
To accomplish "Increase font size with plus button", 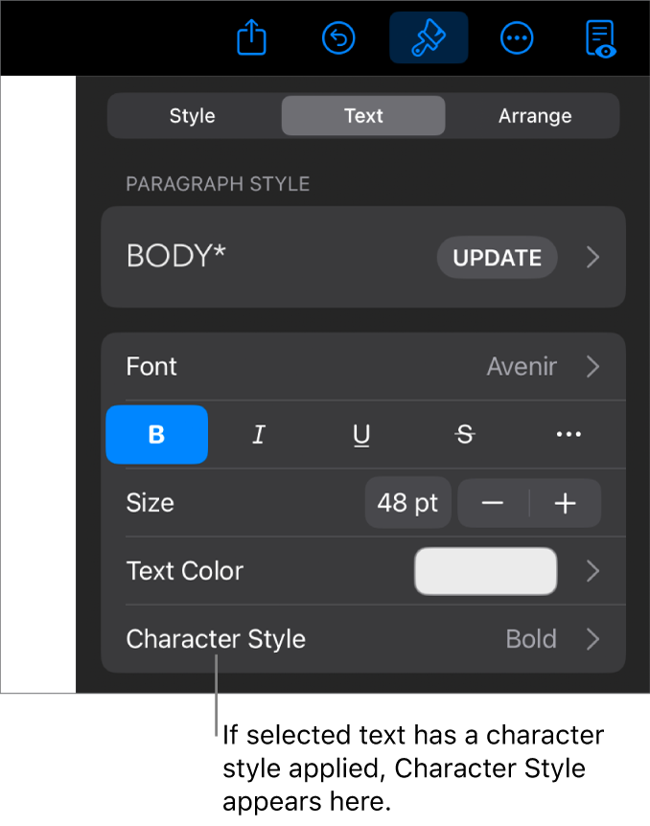I will pyautogui.click(x=566, y=504).
